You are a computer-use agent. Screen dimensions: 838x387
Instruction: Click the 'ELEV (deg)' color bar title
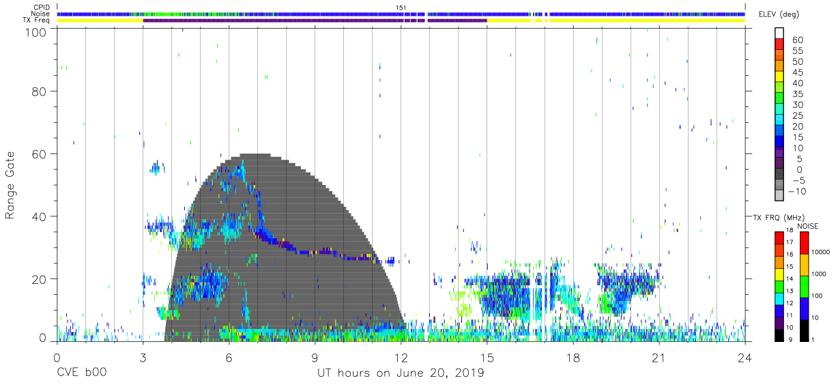pos(779,14)
